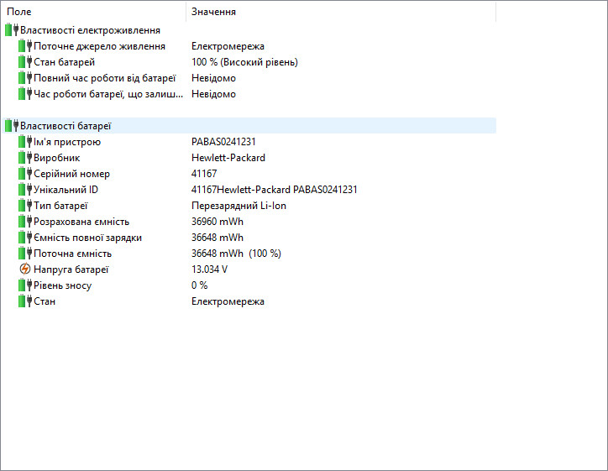Click the Перезарядний Li-Ion value

238,206
